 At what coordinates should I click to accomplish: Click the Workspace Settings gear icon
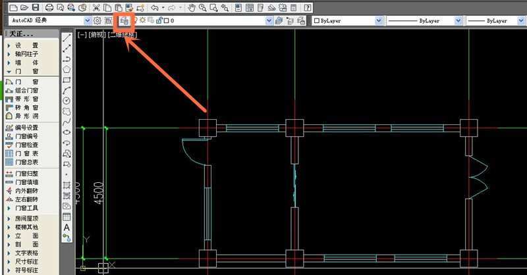(97, 20)
